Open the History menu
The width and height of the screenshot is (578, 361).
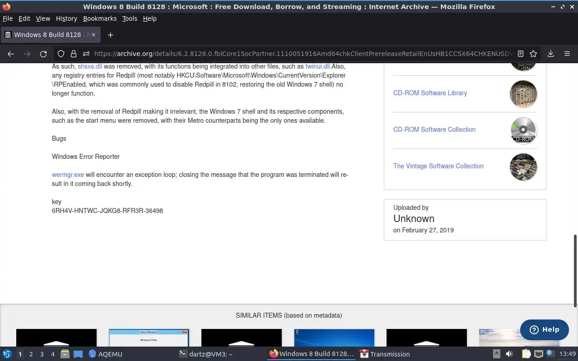pyautogui.click(x=66, y=19)
